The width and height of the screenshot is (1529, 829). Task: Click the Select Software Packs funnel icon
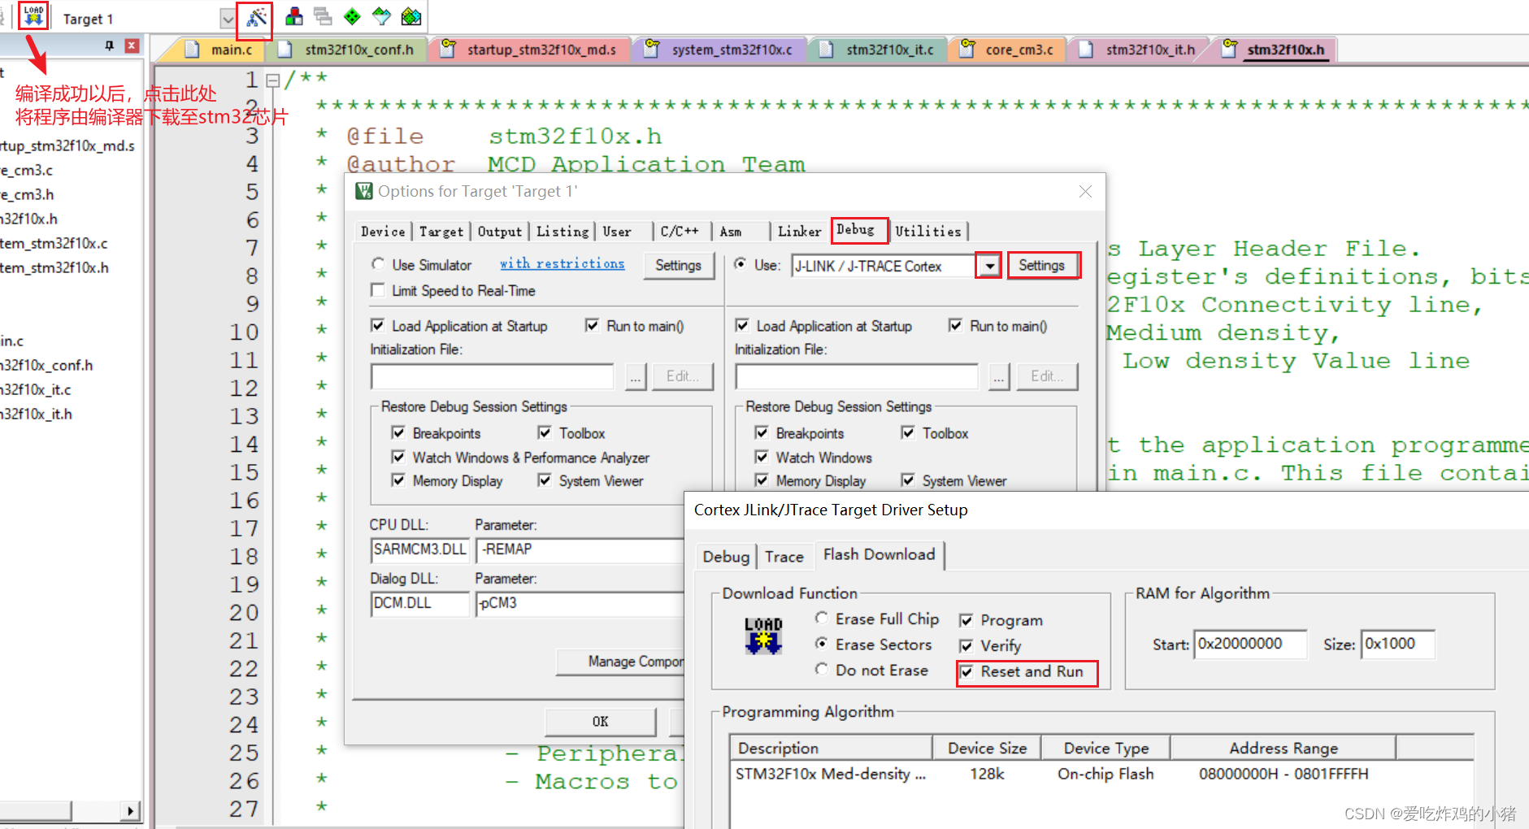[x=381, y=16]
